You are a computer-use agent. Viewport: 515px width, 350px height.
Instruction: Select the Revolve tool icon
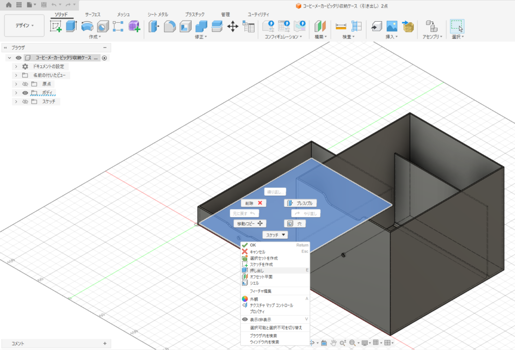[x=87, y=26]
